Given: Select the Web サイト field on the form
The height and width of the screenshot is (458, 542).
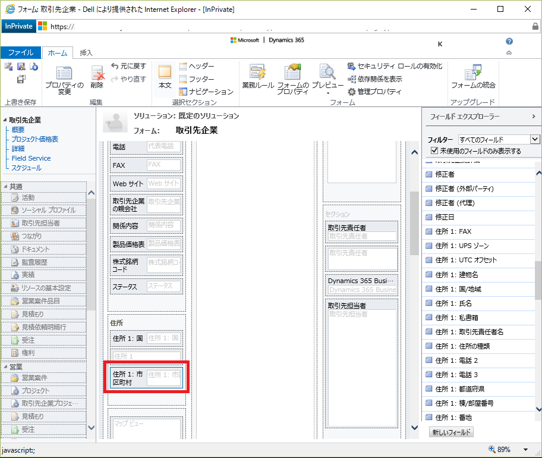Looking at the screenshot, I should [x=146, y=184].
